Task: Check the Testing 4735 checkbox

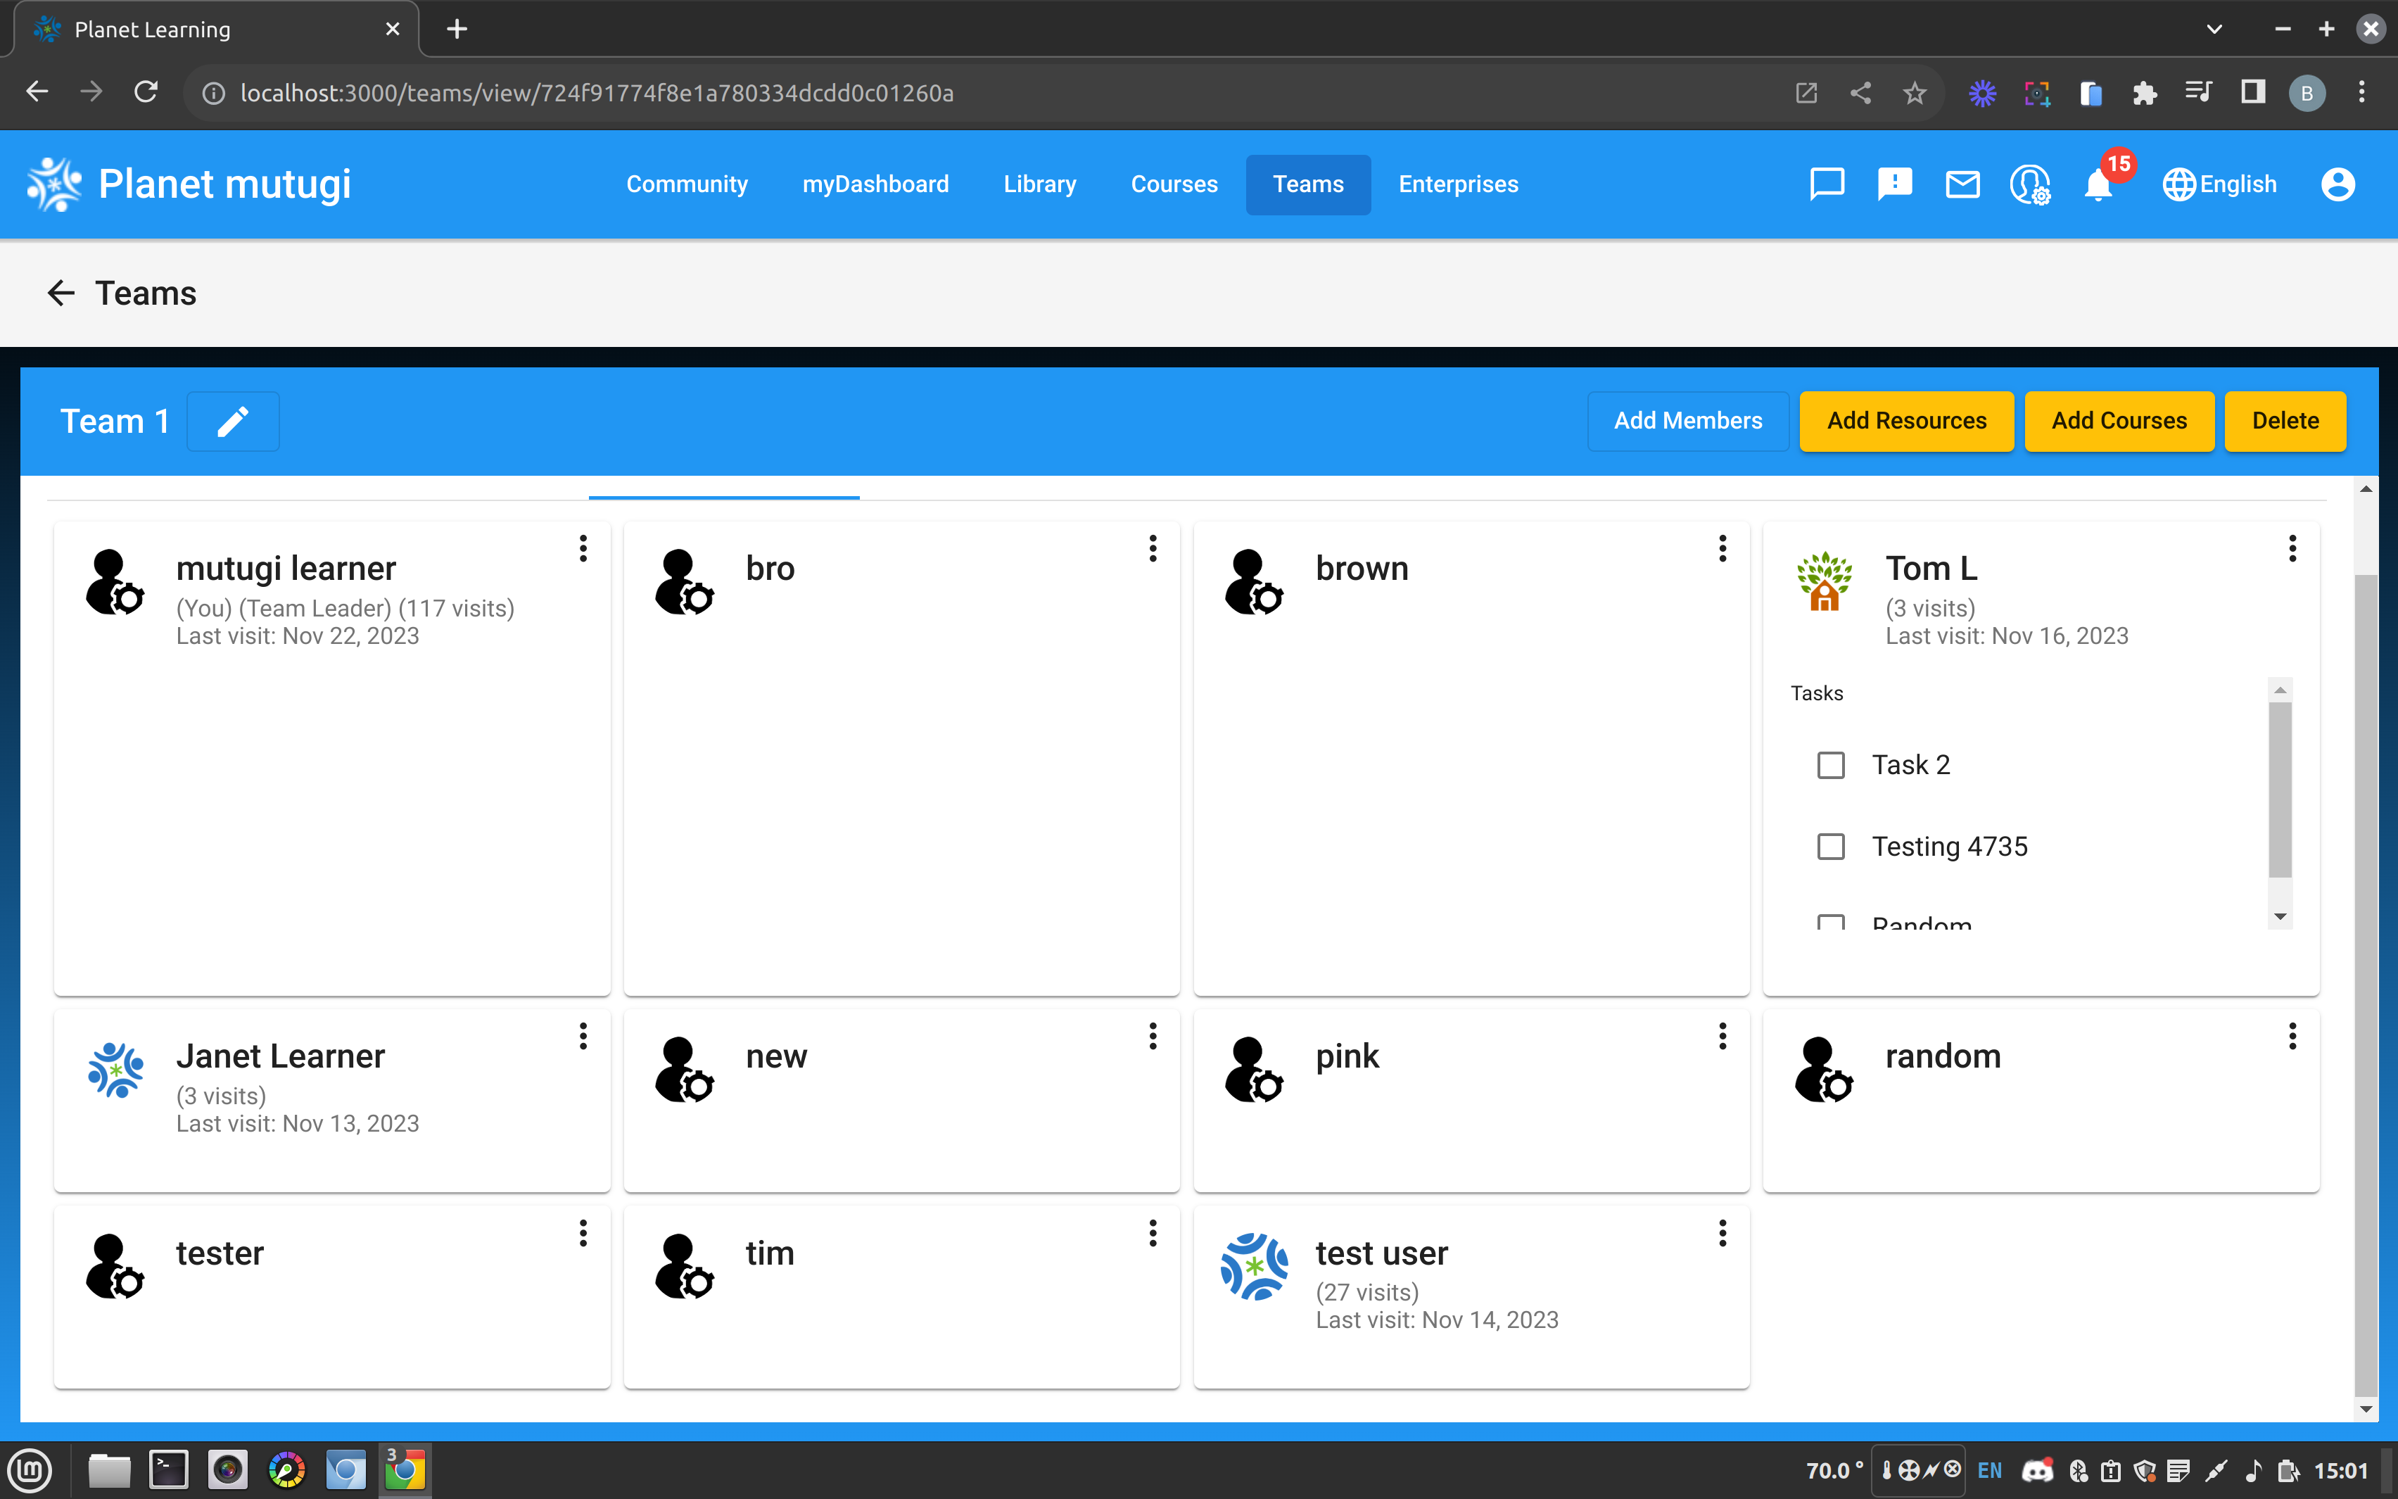Action: pos(1831,846)
